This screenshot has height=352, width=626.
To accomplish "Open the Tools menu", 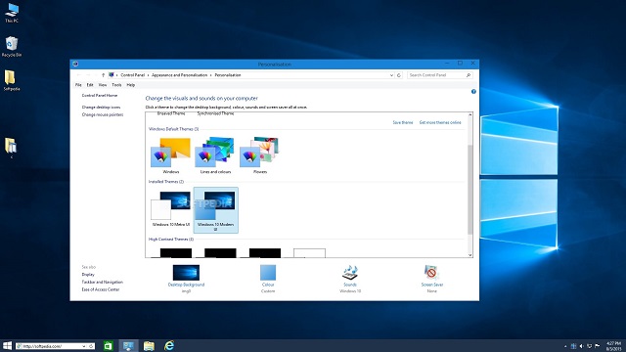I will (x=116, y=85).
